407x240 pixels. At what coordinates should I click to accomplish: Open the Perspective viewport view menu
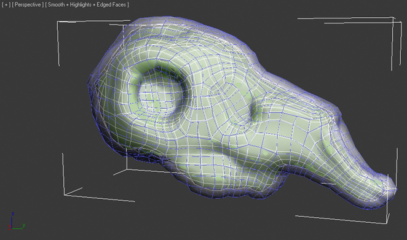point(28,5)
